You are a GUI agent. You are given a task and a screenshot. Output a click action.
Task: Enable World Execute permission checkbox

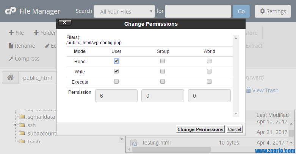point(209,81)
